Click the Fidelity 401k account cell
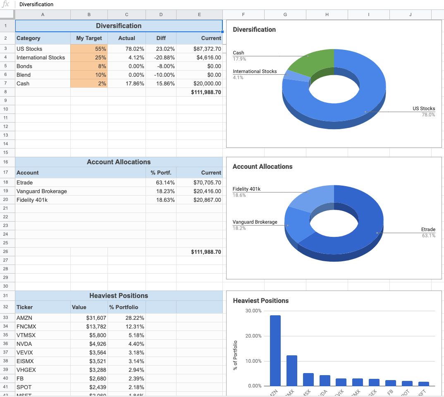Screen dimensions: 444x397 point(81,200)
